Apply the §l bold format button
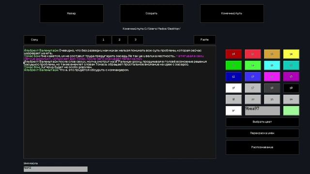310x174 pixels. point(233,100)
